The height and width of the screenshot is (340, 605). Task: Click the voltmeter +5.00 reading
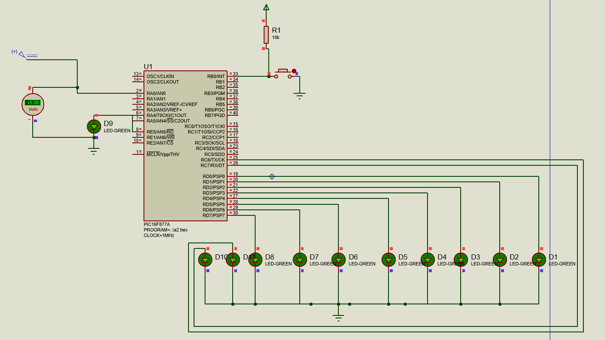click(33, 103)
